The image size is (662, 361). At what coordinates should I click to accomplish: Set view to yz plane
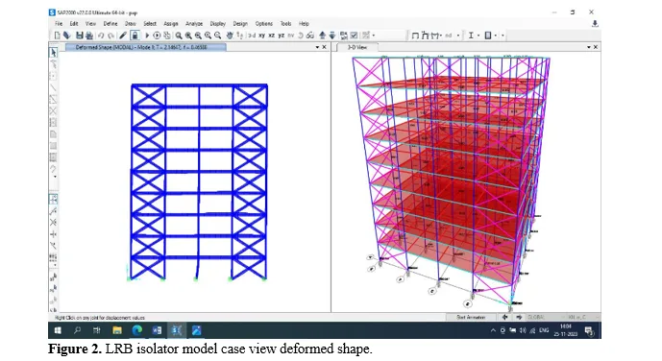point(281,36)
